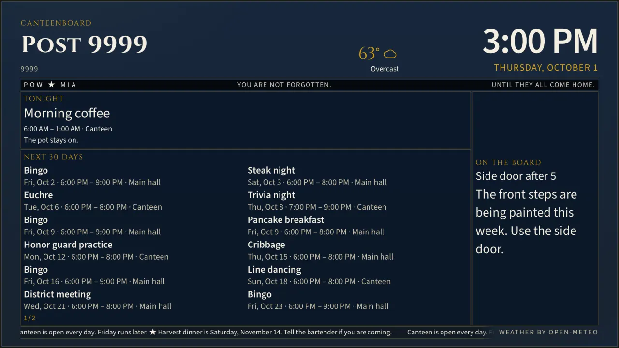The height and width of the screenshot is (348, 619).
Task: Click the 1/2 page indicator
Action: 29,318
